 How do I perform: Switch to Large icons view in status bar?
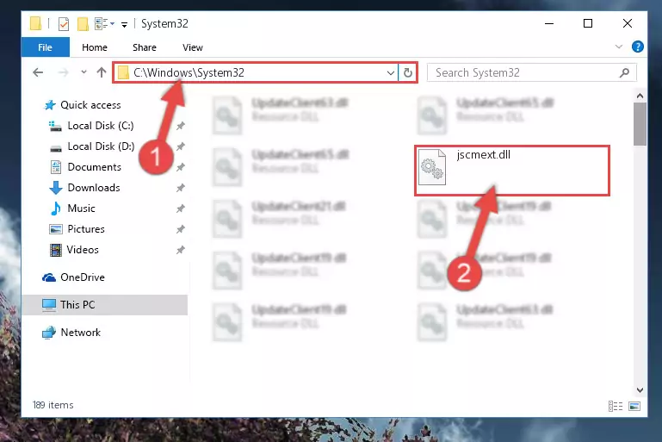634,406
